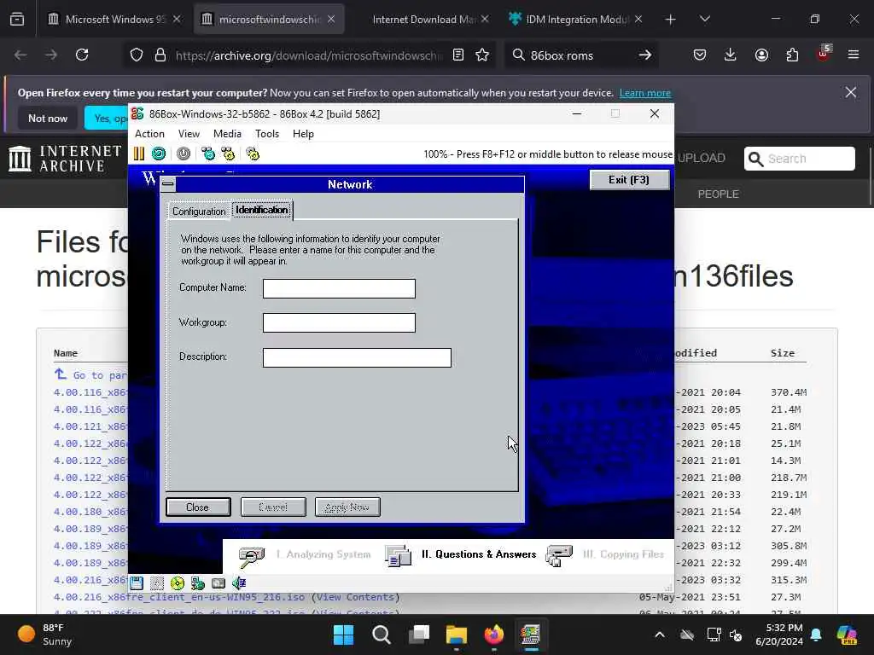
Task: Click the Internet Archive logo
Action: [65, 159]
